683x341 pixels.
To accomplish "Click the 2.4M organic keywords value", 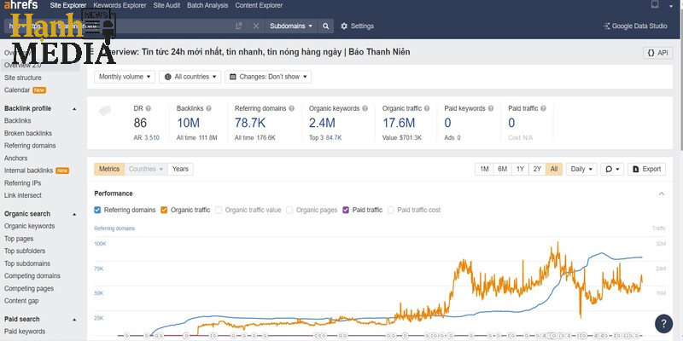I will [323, 123].
